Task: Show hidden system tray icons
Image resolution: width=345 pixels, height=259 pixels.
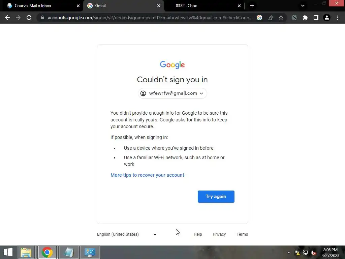Action: [x=289, y=253]
